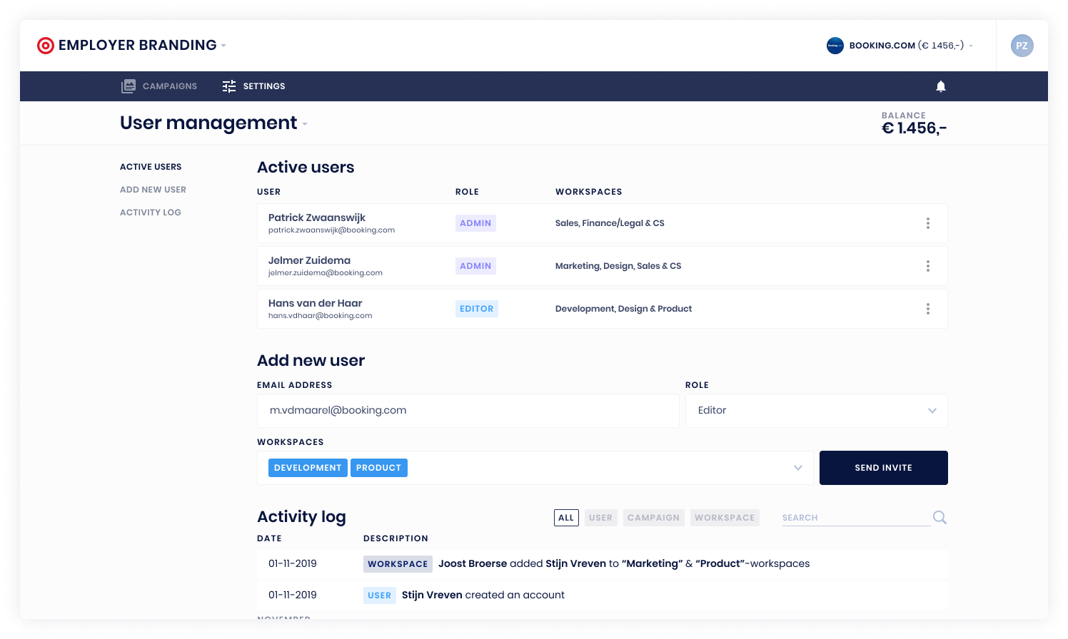1068x639 pixels.
Task: Filter activity log by User
Action: (601, 518)
